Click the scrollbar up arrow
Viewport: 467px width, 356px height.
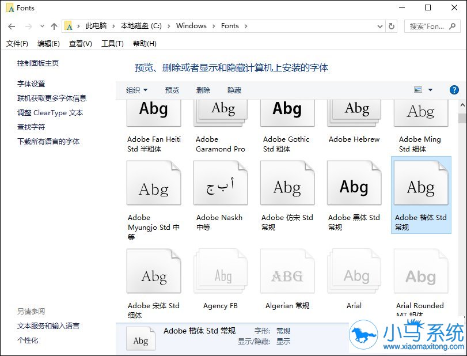(462, 105)
